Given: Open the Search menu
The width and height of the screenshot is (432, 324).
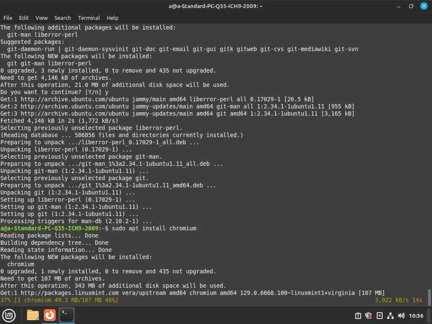Looking at the screenshot, I should point(62,18).
